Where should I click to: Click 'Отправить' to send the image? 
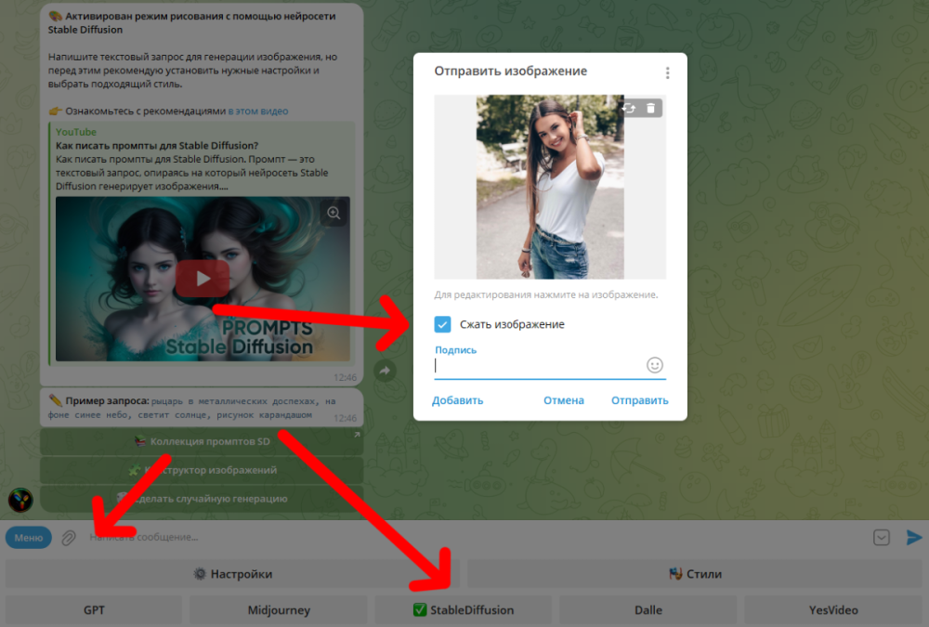pyautogui.click(x=639, y=400)
